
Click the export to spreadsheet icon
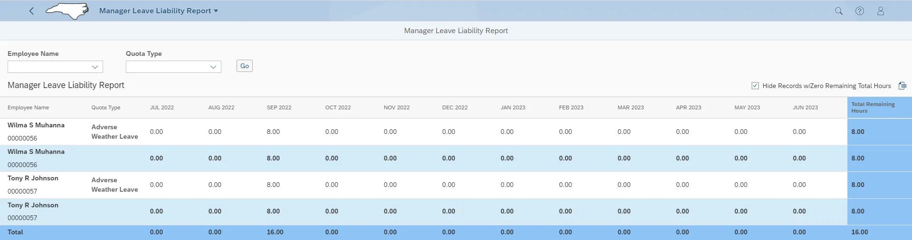[902, 86]
